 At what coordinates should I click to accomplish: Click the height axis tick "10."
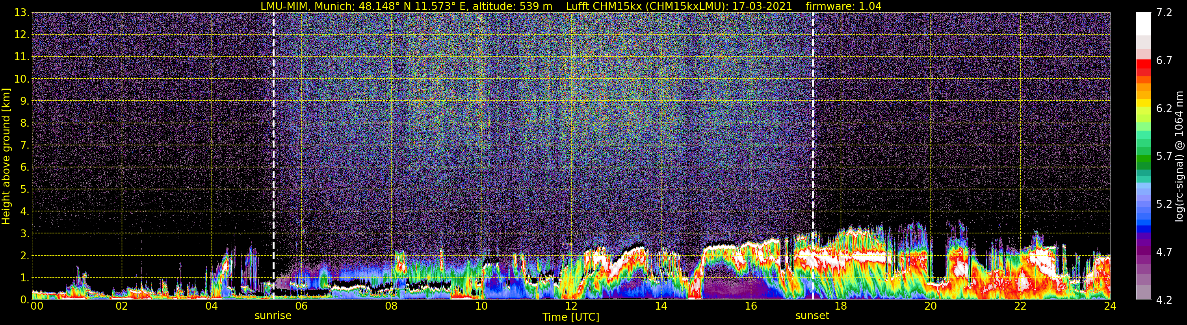[21, 79]
